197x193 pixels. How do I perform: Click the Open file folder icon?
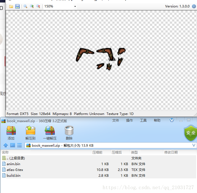pyautogui.click(x=11, y=6)
